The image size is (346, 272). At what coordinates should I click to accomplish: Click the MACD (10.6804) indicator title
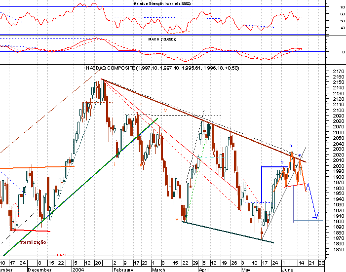tap(162, 39)
